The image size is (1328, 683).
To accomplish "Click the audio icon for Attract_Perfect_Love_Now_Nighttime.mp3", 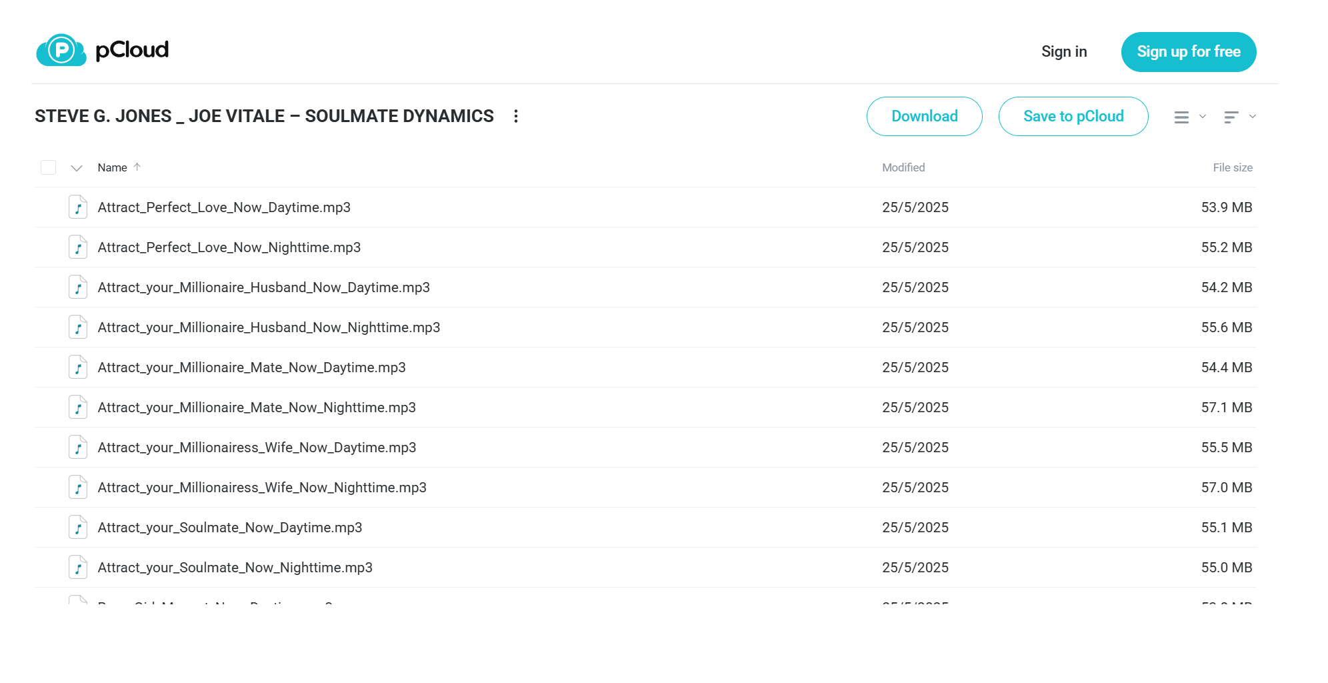I will pos(78,247).
